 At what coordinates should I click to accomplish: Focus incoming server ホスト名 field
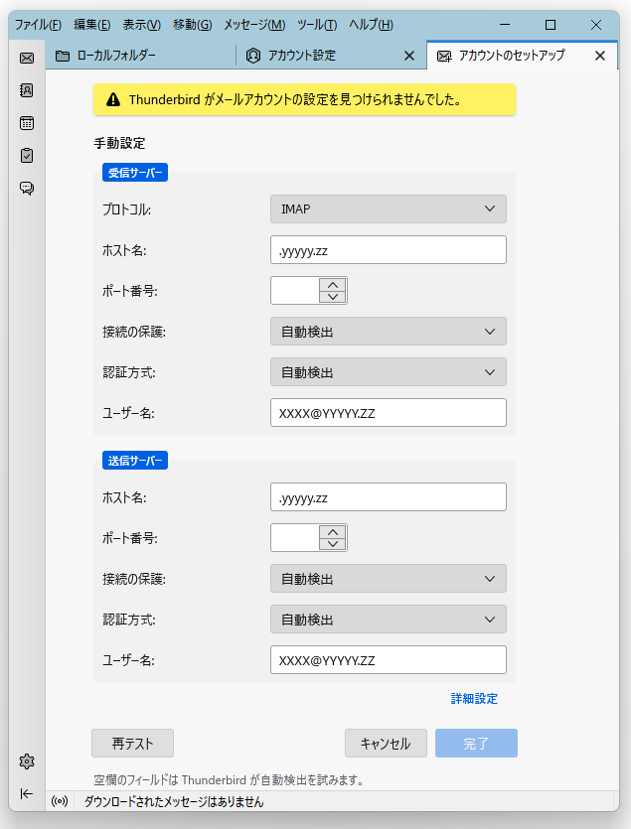(x=388, y=249)
